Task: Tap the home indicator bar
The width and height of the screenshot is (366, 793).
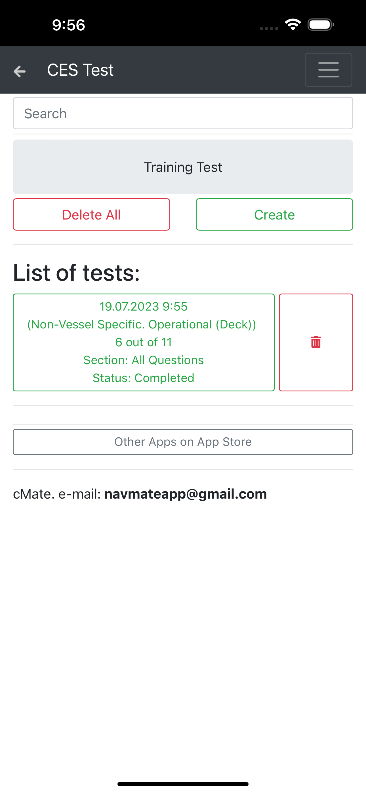Action: (x=183, y=784)
